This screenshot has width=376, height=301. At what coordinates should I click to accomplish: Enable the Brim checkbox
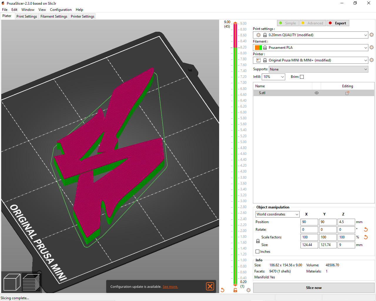(302, 77)
